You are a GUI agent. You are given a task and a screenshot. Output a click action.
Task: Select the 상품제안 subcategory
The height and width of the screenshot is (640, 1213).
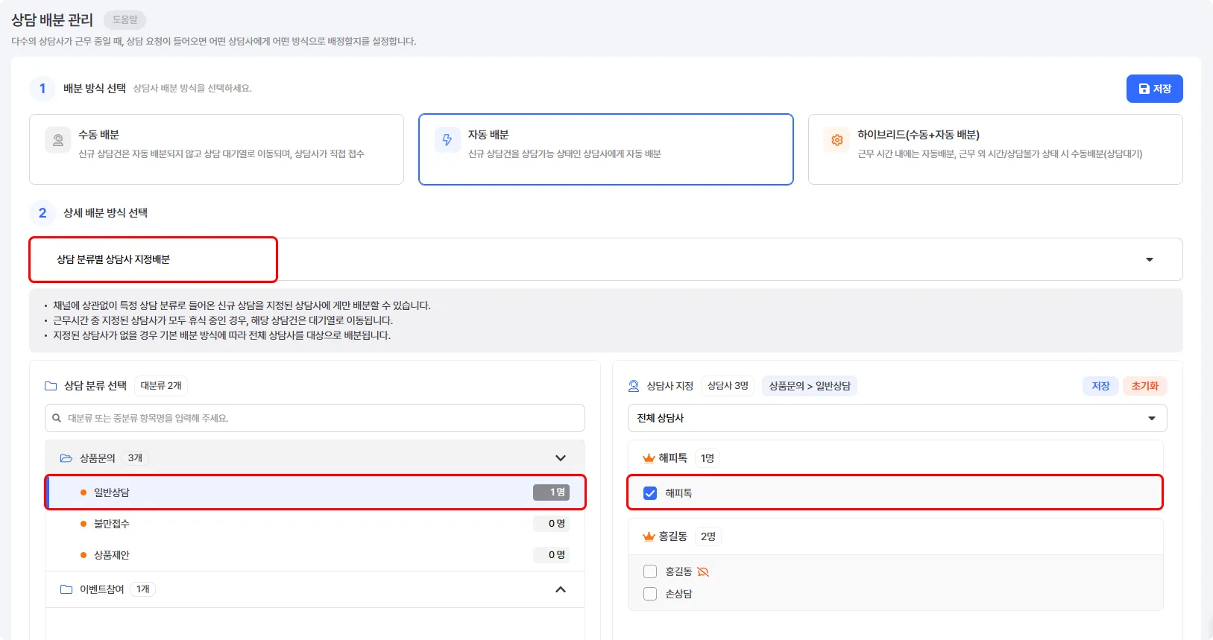[x=112, y=555]
